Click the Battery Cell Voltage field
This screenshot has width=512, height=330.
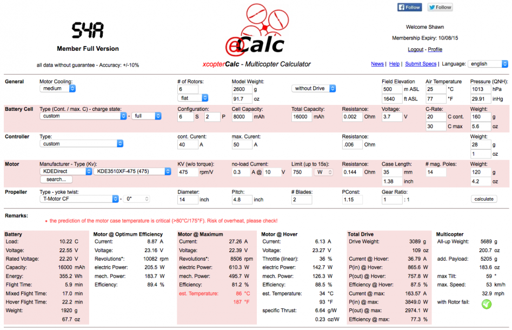coord(392,117)
